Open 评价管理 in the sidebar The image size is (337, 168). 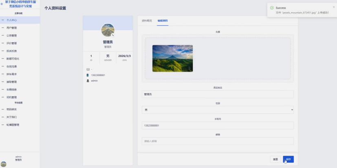20,43
